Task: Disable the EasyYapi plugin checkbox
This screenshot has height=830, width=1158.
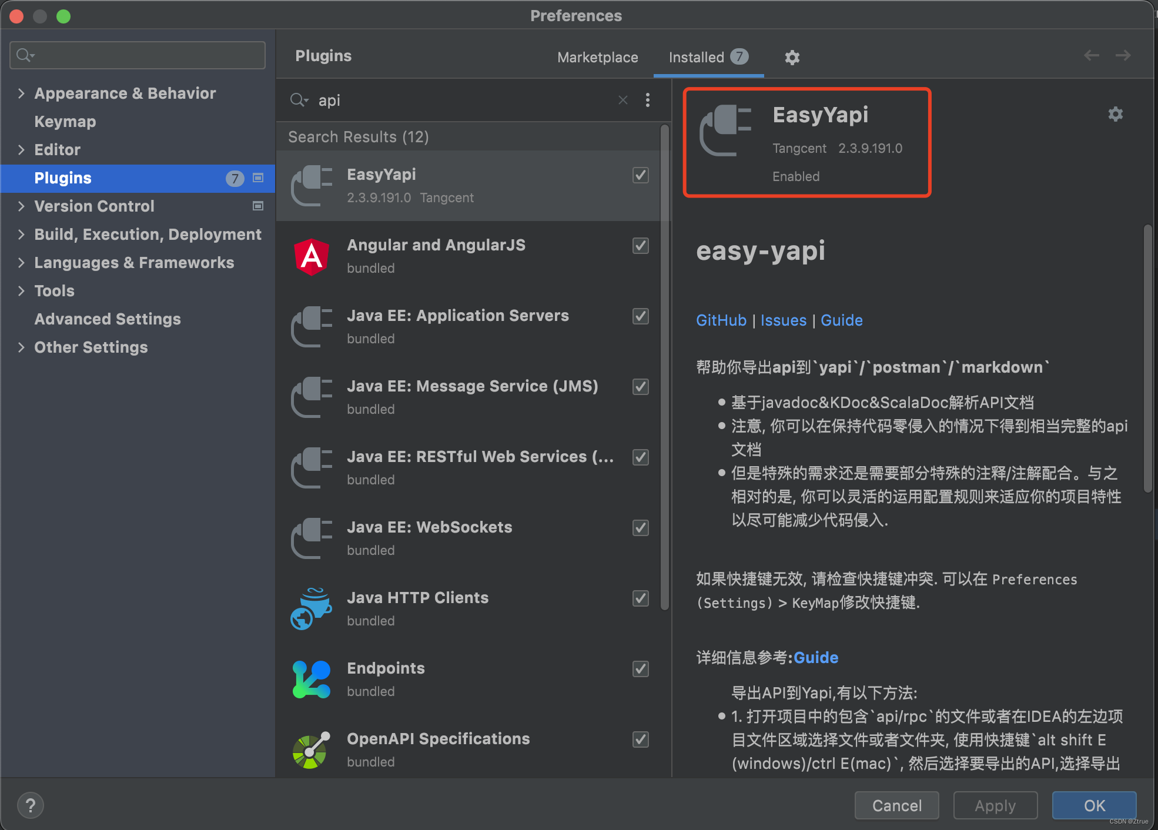Action: coord(640,175)
